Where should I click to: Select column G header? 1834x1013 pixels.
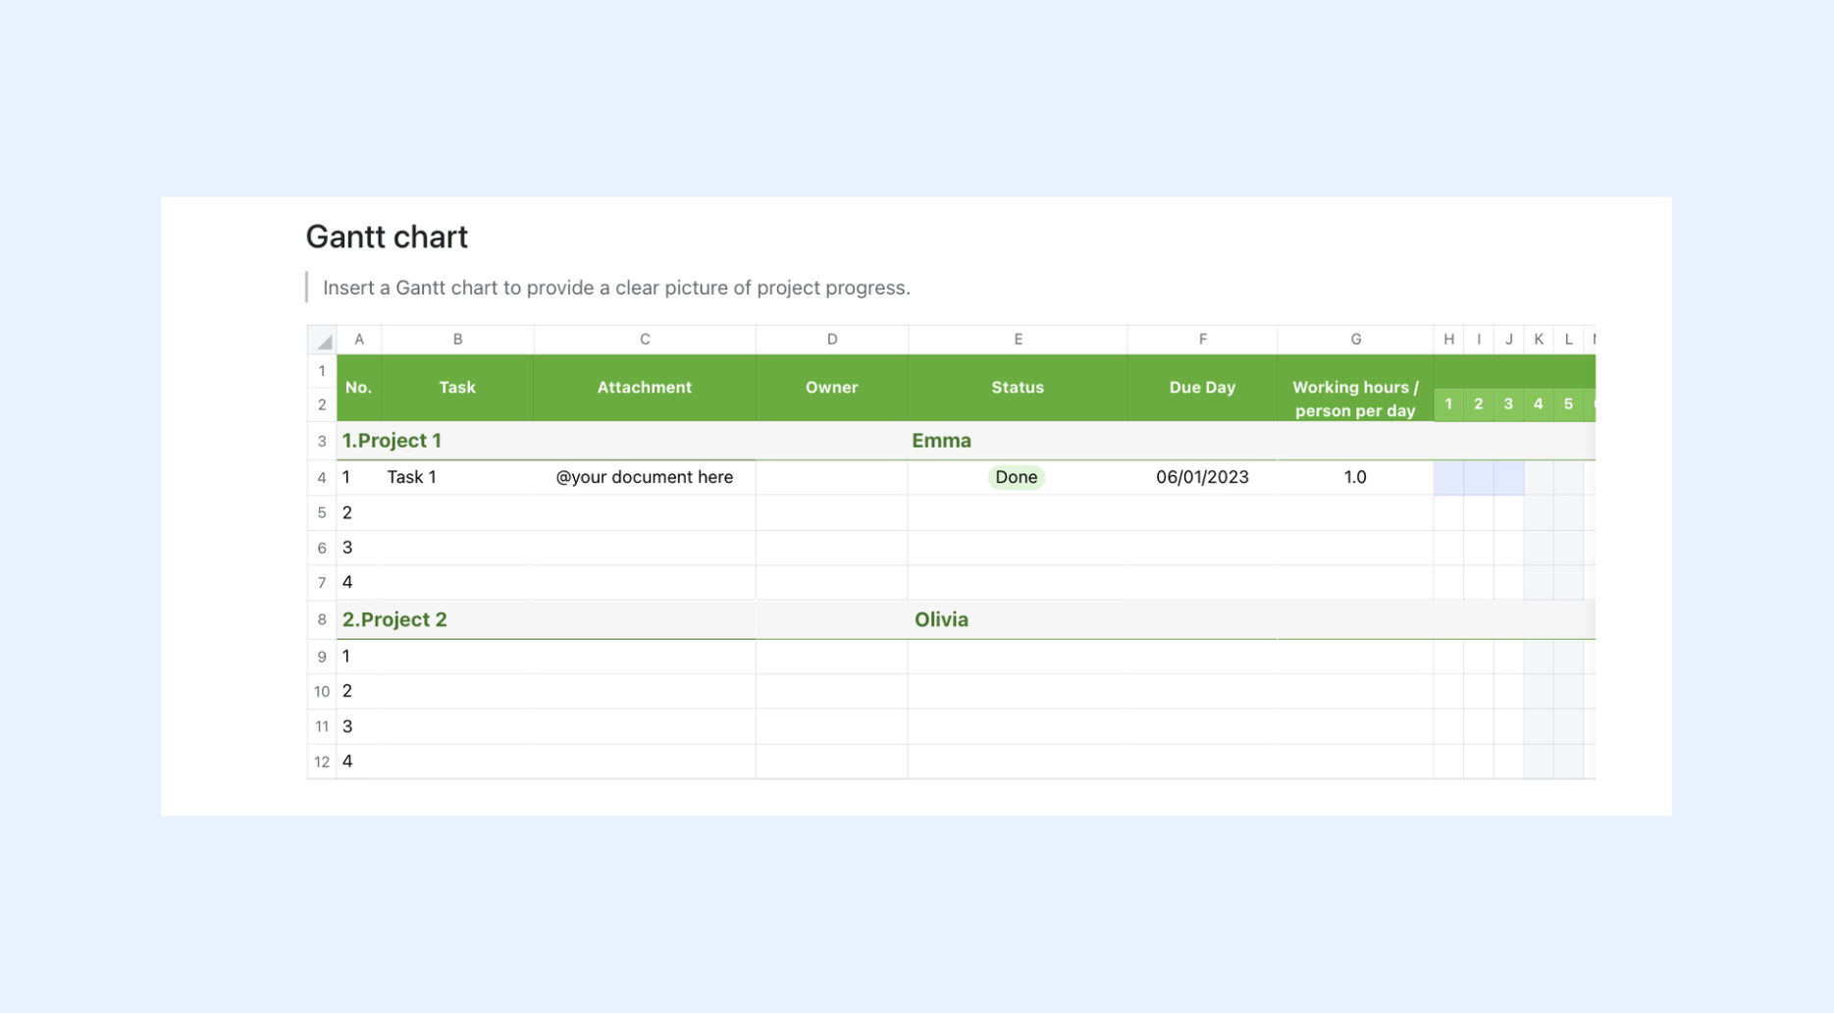point(1355,340)
